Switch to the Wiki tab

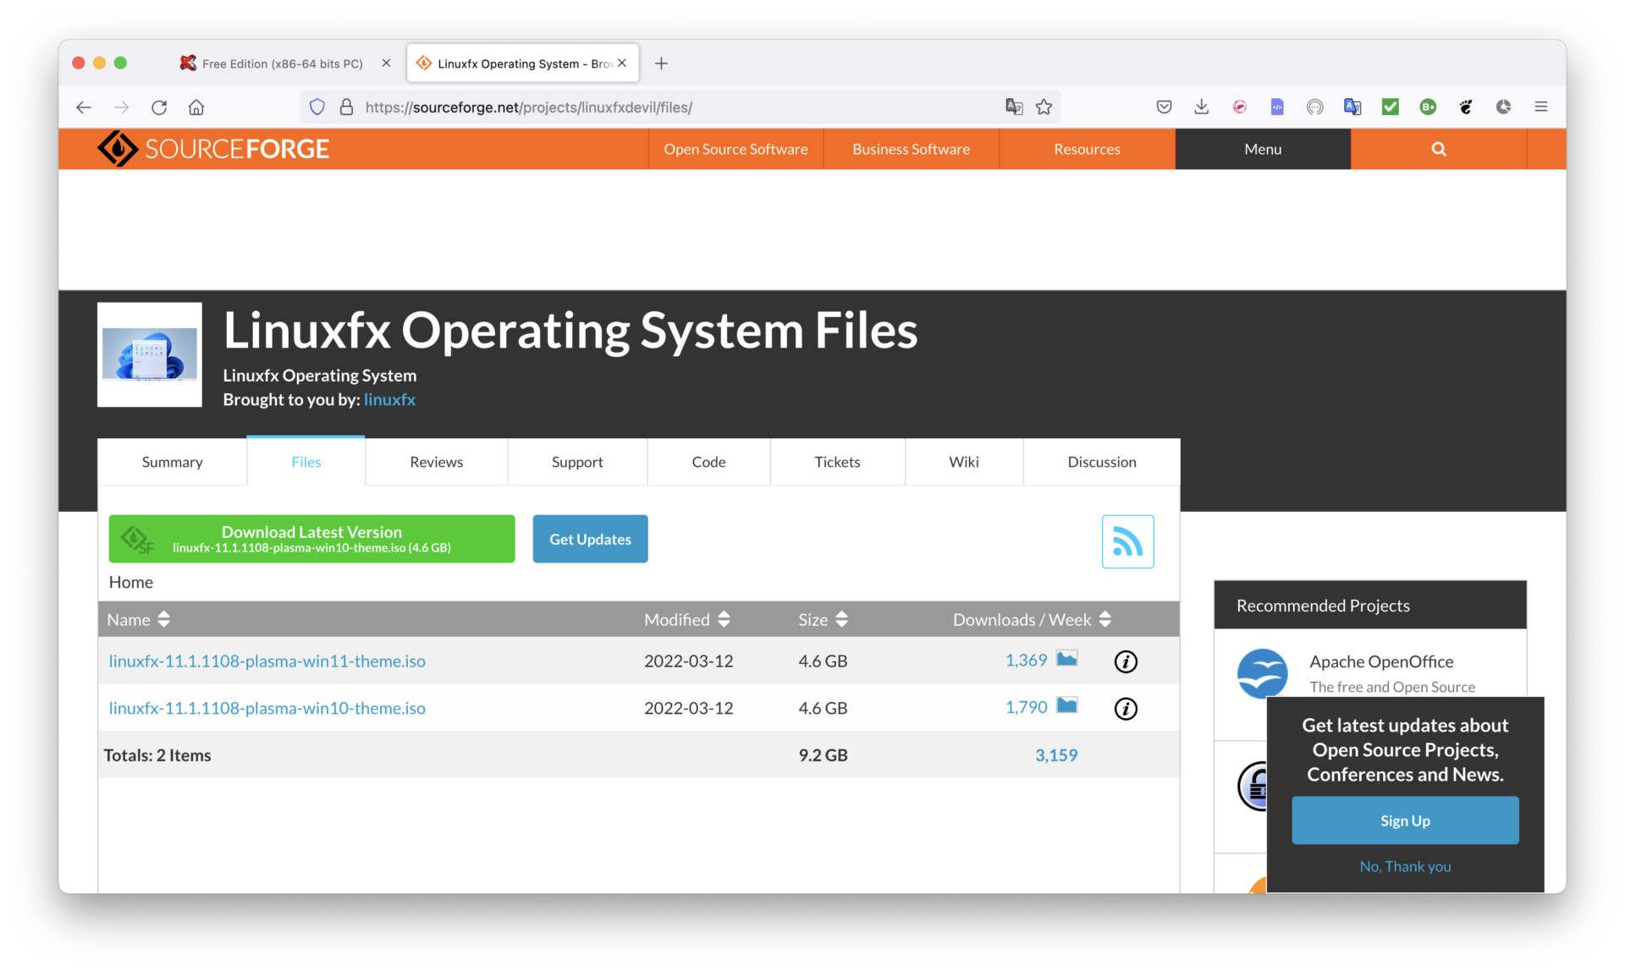point(964,462)
